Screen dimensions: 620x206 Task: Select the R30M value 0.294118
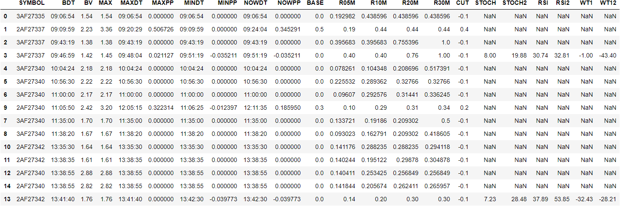(438, 147)
